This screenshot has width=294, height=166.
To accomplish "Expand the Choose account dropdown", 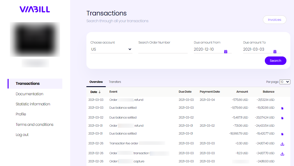I will point(111,49).
